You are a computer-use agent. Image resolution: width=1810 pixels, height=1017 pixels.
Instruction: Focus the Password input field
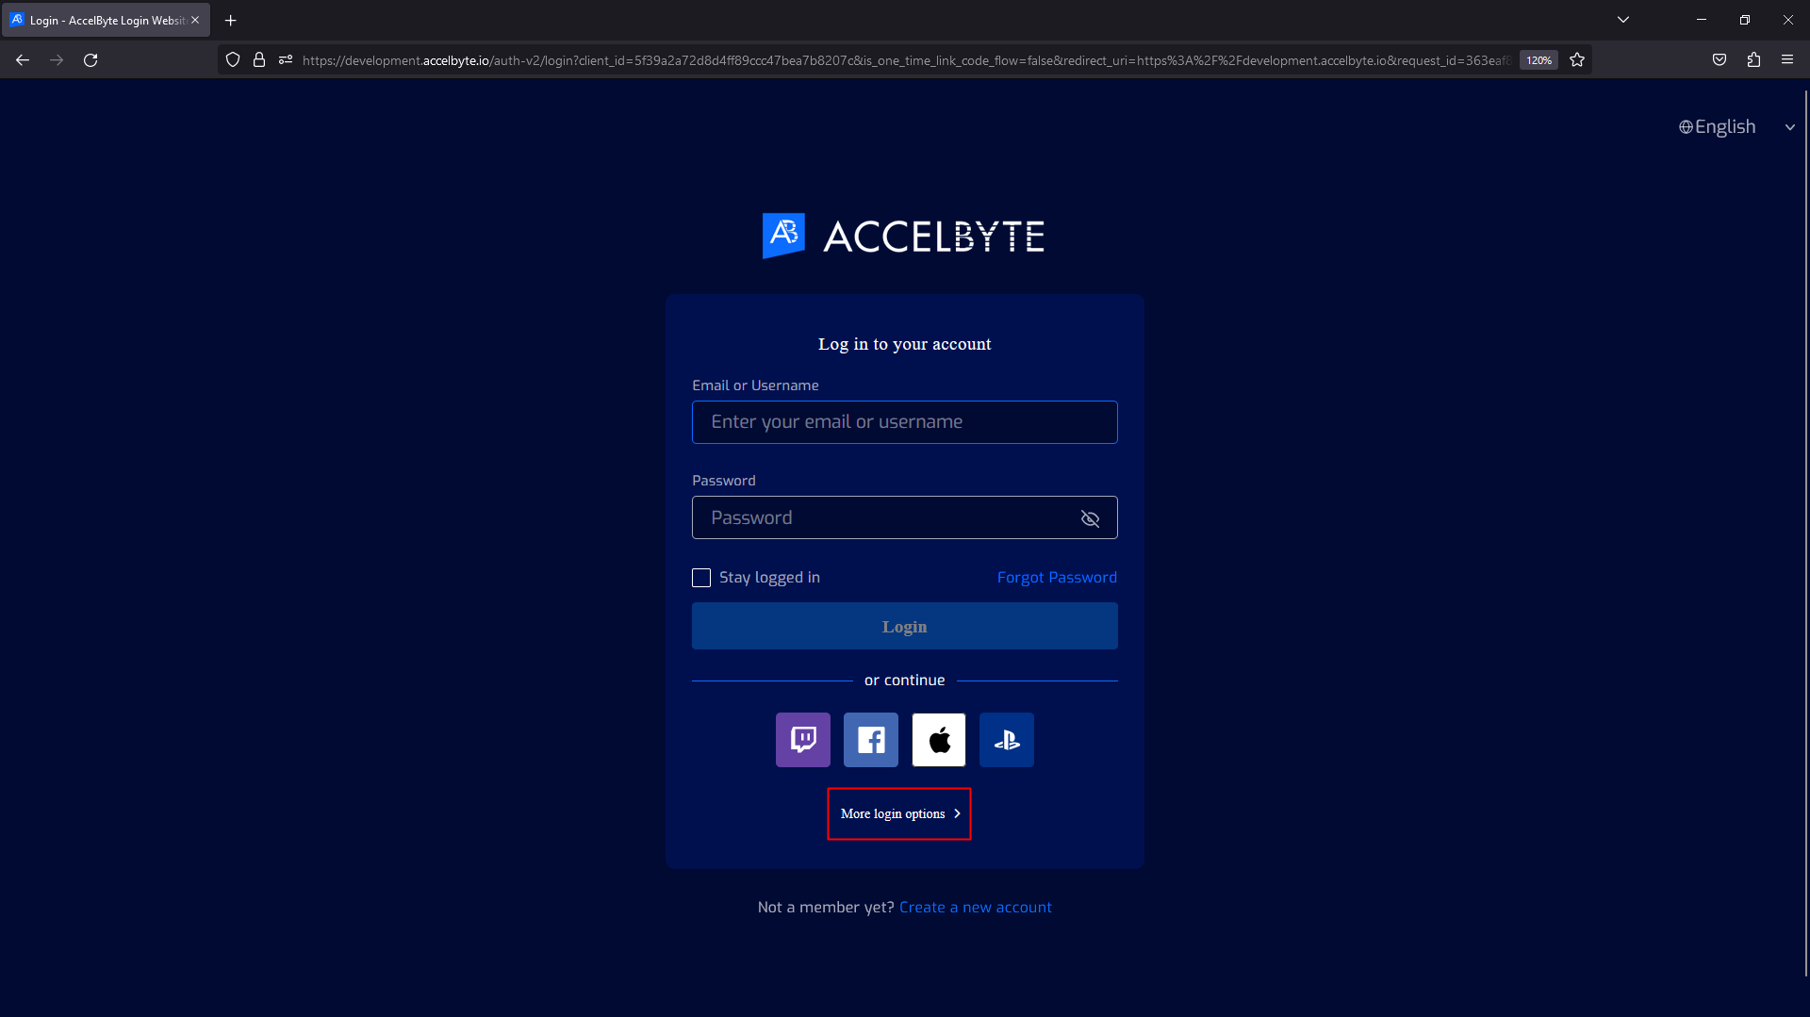905,517
